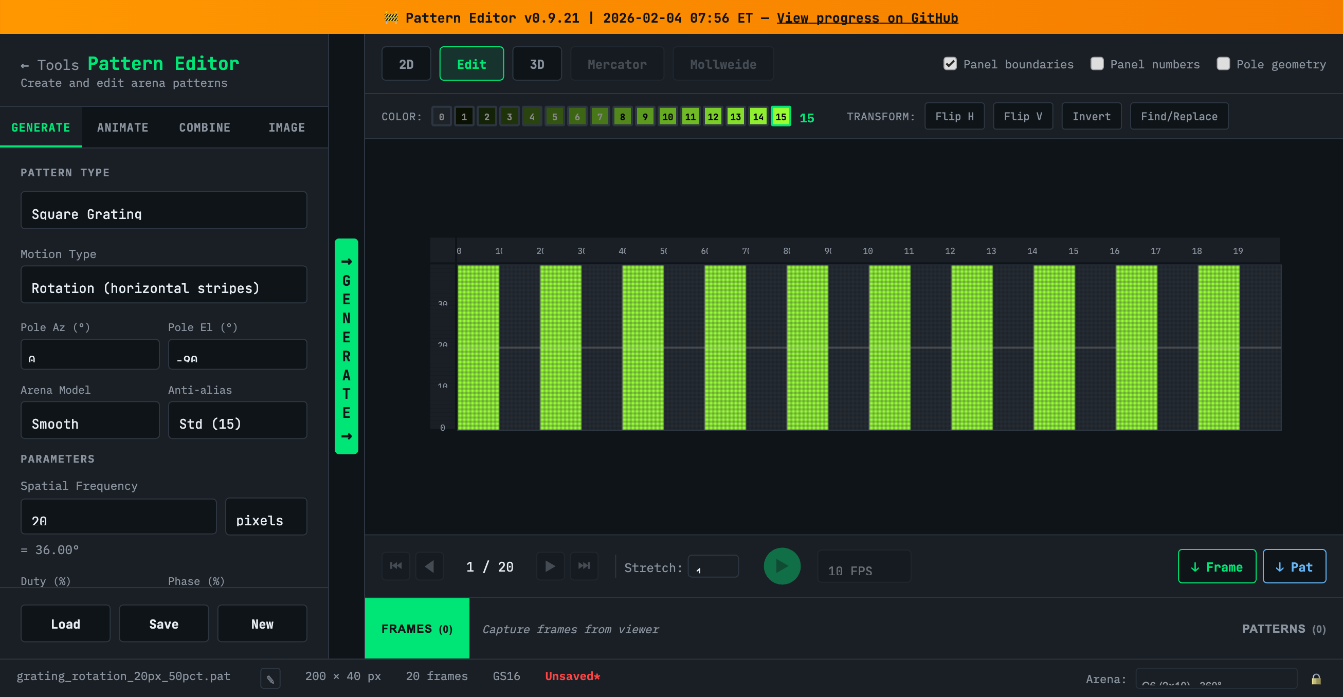This screenshot has width=1343, height=697.
Task: Step back to previous frame
Action: [x=430, y=566]
